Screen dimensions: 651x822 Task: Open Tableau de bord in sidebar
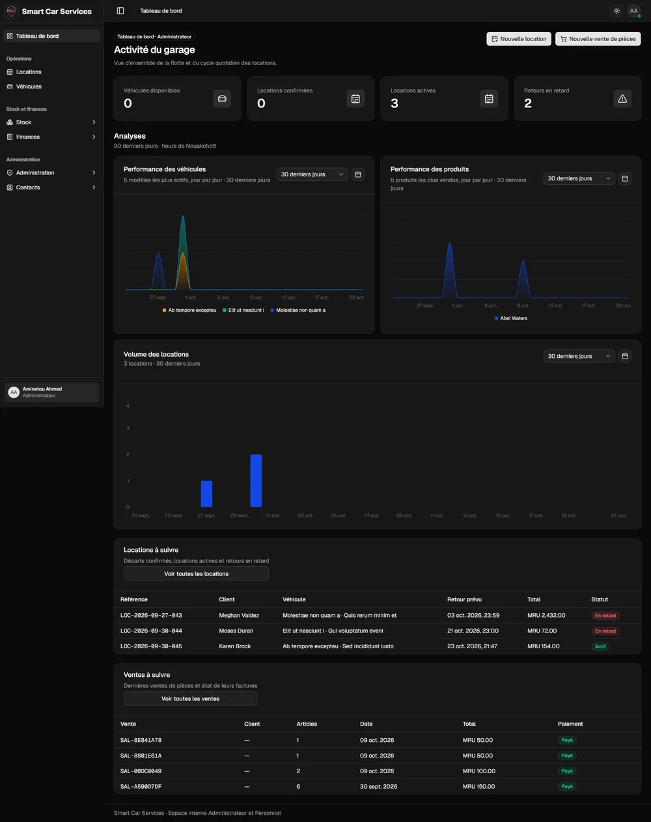click(52, 36)
